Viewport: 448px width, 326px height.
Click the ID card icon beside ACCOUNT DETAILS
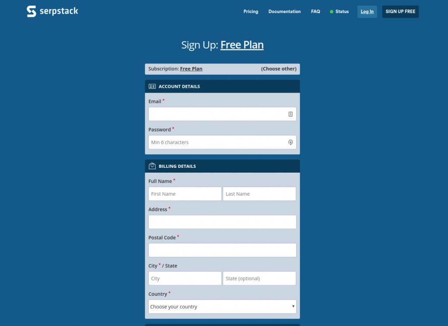click(152, 86)
